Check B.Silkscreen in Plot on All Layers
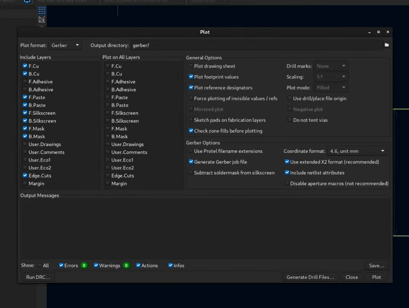This screenshot has width=409, height=308. [x=108, y=121]
